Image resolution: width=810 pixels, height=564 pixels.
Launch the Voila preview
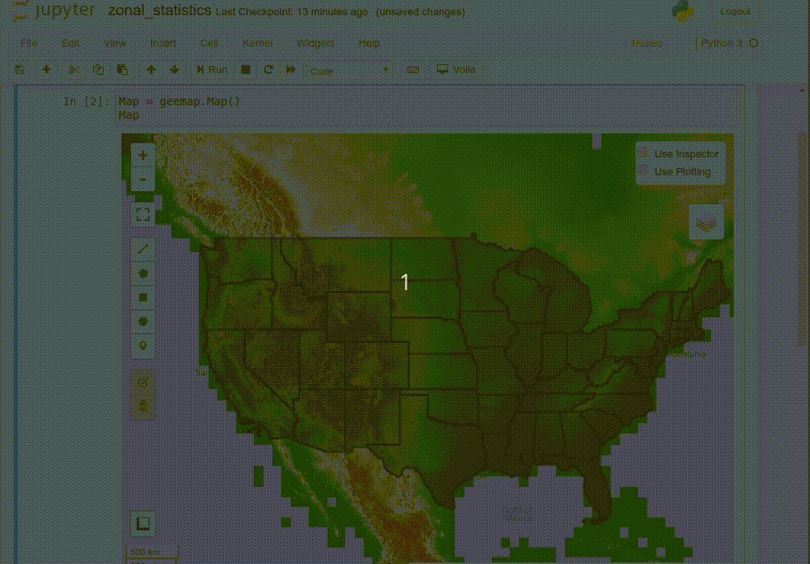pos(456,69)
